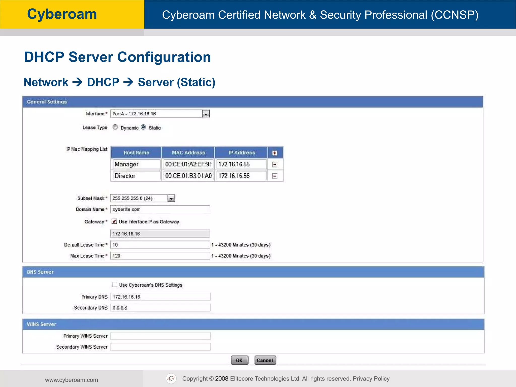Remove the Director mapping row
Viewport: 516px width, 387px height.
[275, 176]
